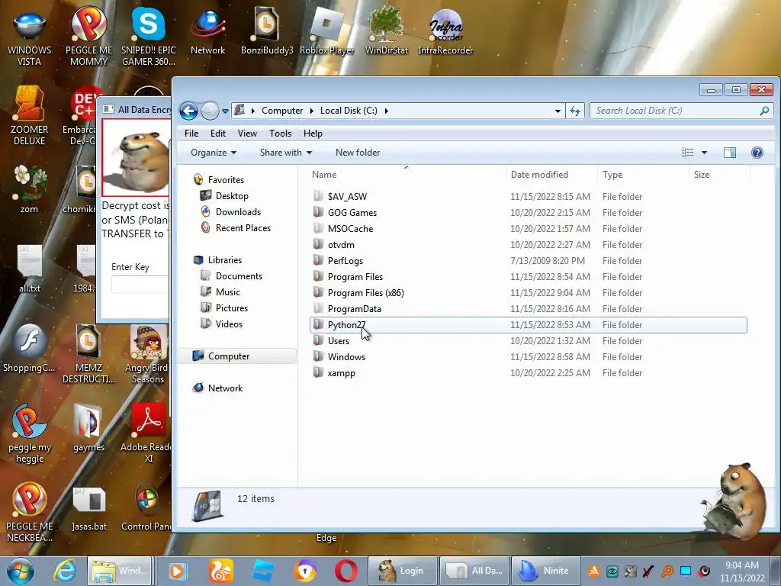Open Angry Birds Seasons shortcut

click(x=148, y=354)
